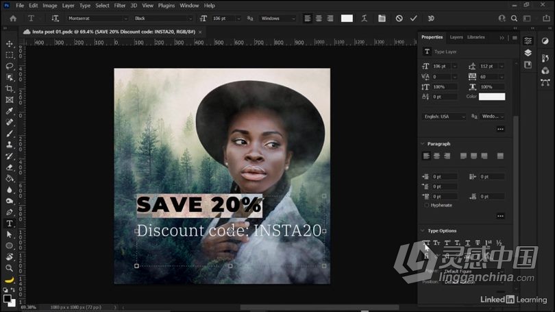Commit text edits with the checkmark

pos(413,19)
